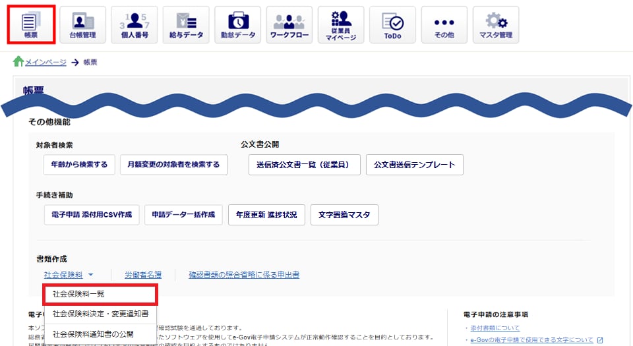
Task: Follow the メインページ breadcrumb link
Action: pos(45,62)
